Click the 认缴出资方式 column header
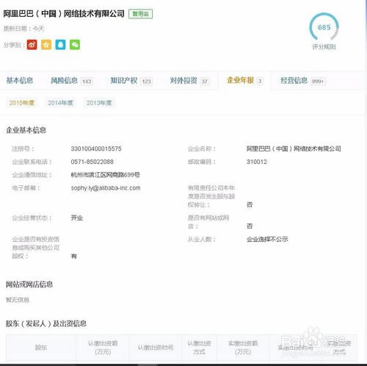Viewport: 367px width, 366px height. pyautogui.click(x=199, y=348)
